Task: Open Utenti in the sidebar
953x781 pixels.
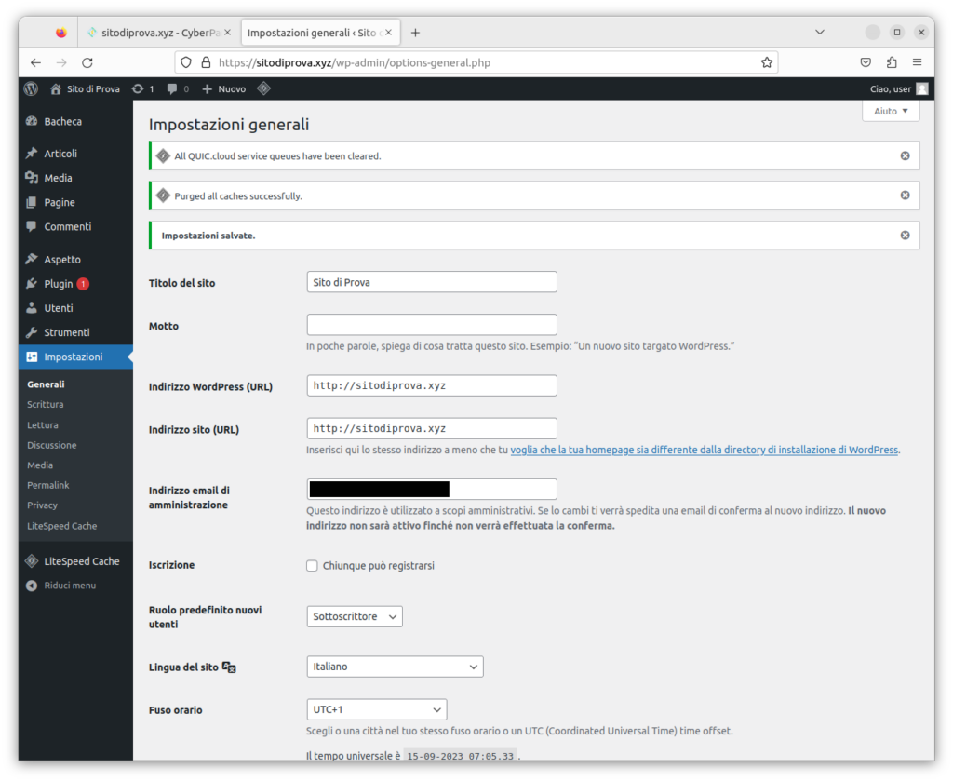Action: pyautogui.click(x=75, y=308)
